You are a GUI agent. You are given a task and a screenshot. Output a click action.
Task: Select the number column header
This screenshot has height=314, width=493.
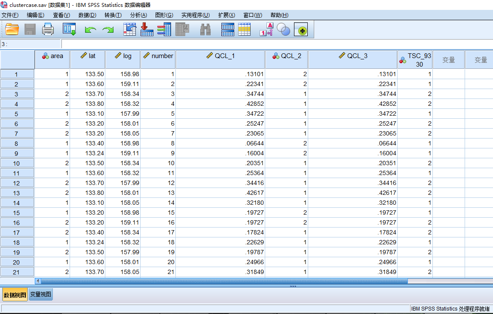(158, 59)
